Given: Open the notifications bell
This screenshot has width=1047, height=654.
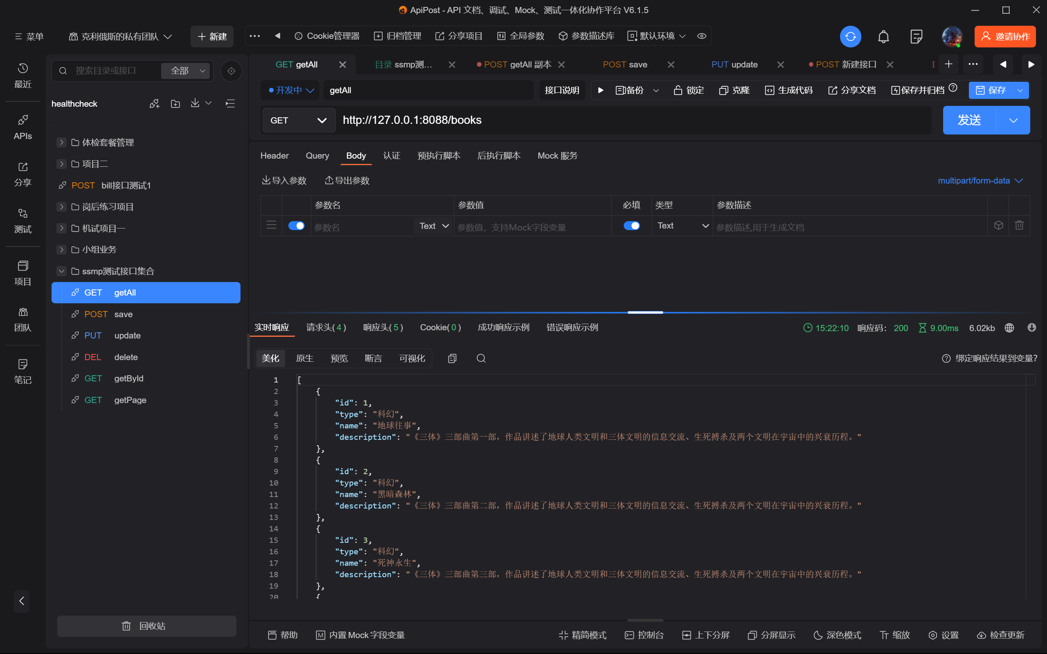Looking at the screenshot, I should point(883,36).
